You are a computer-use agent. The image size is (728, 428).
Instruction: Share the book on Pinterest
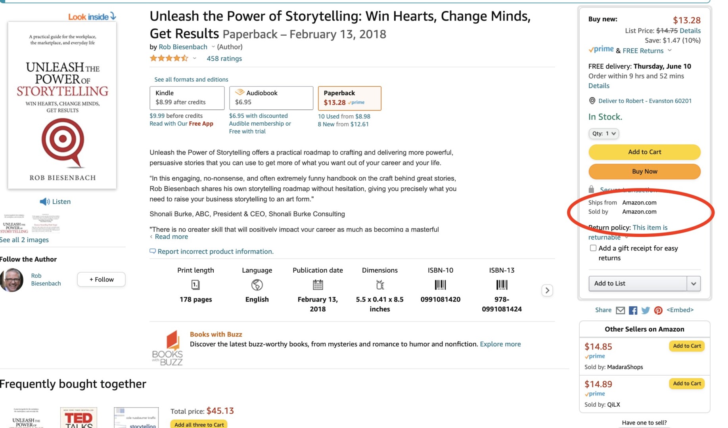click(658, 310)
